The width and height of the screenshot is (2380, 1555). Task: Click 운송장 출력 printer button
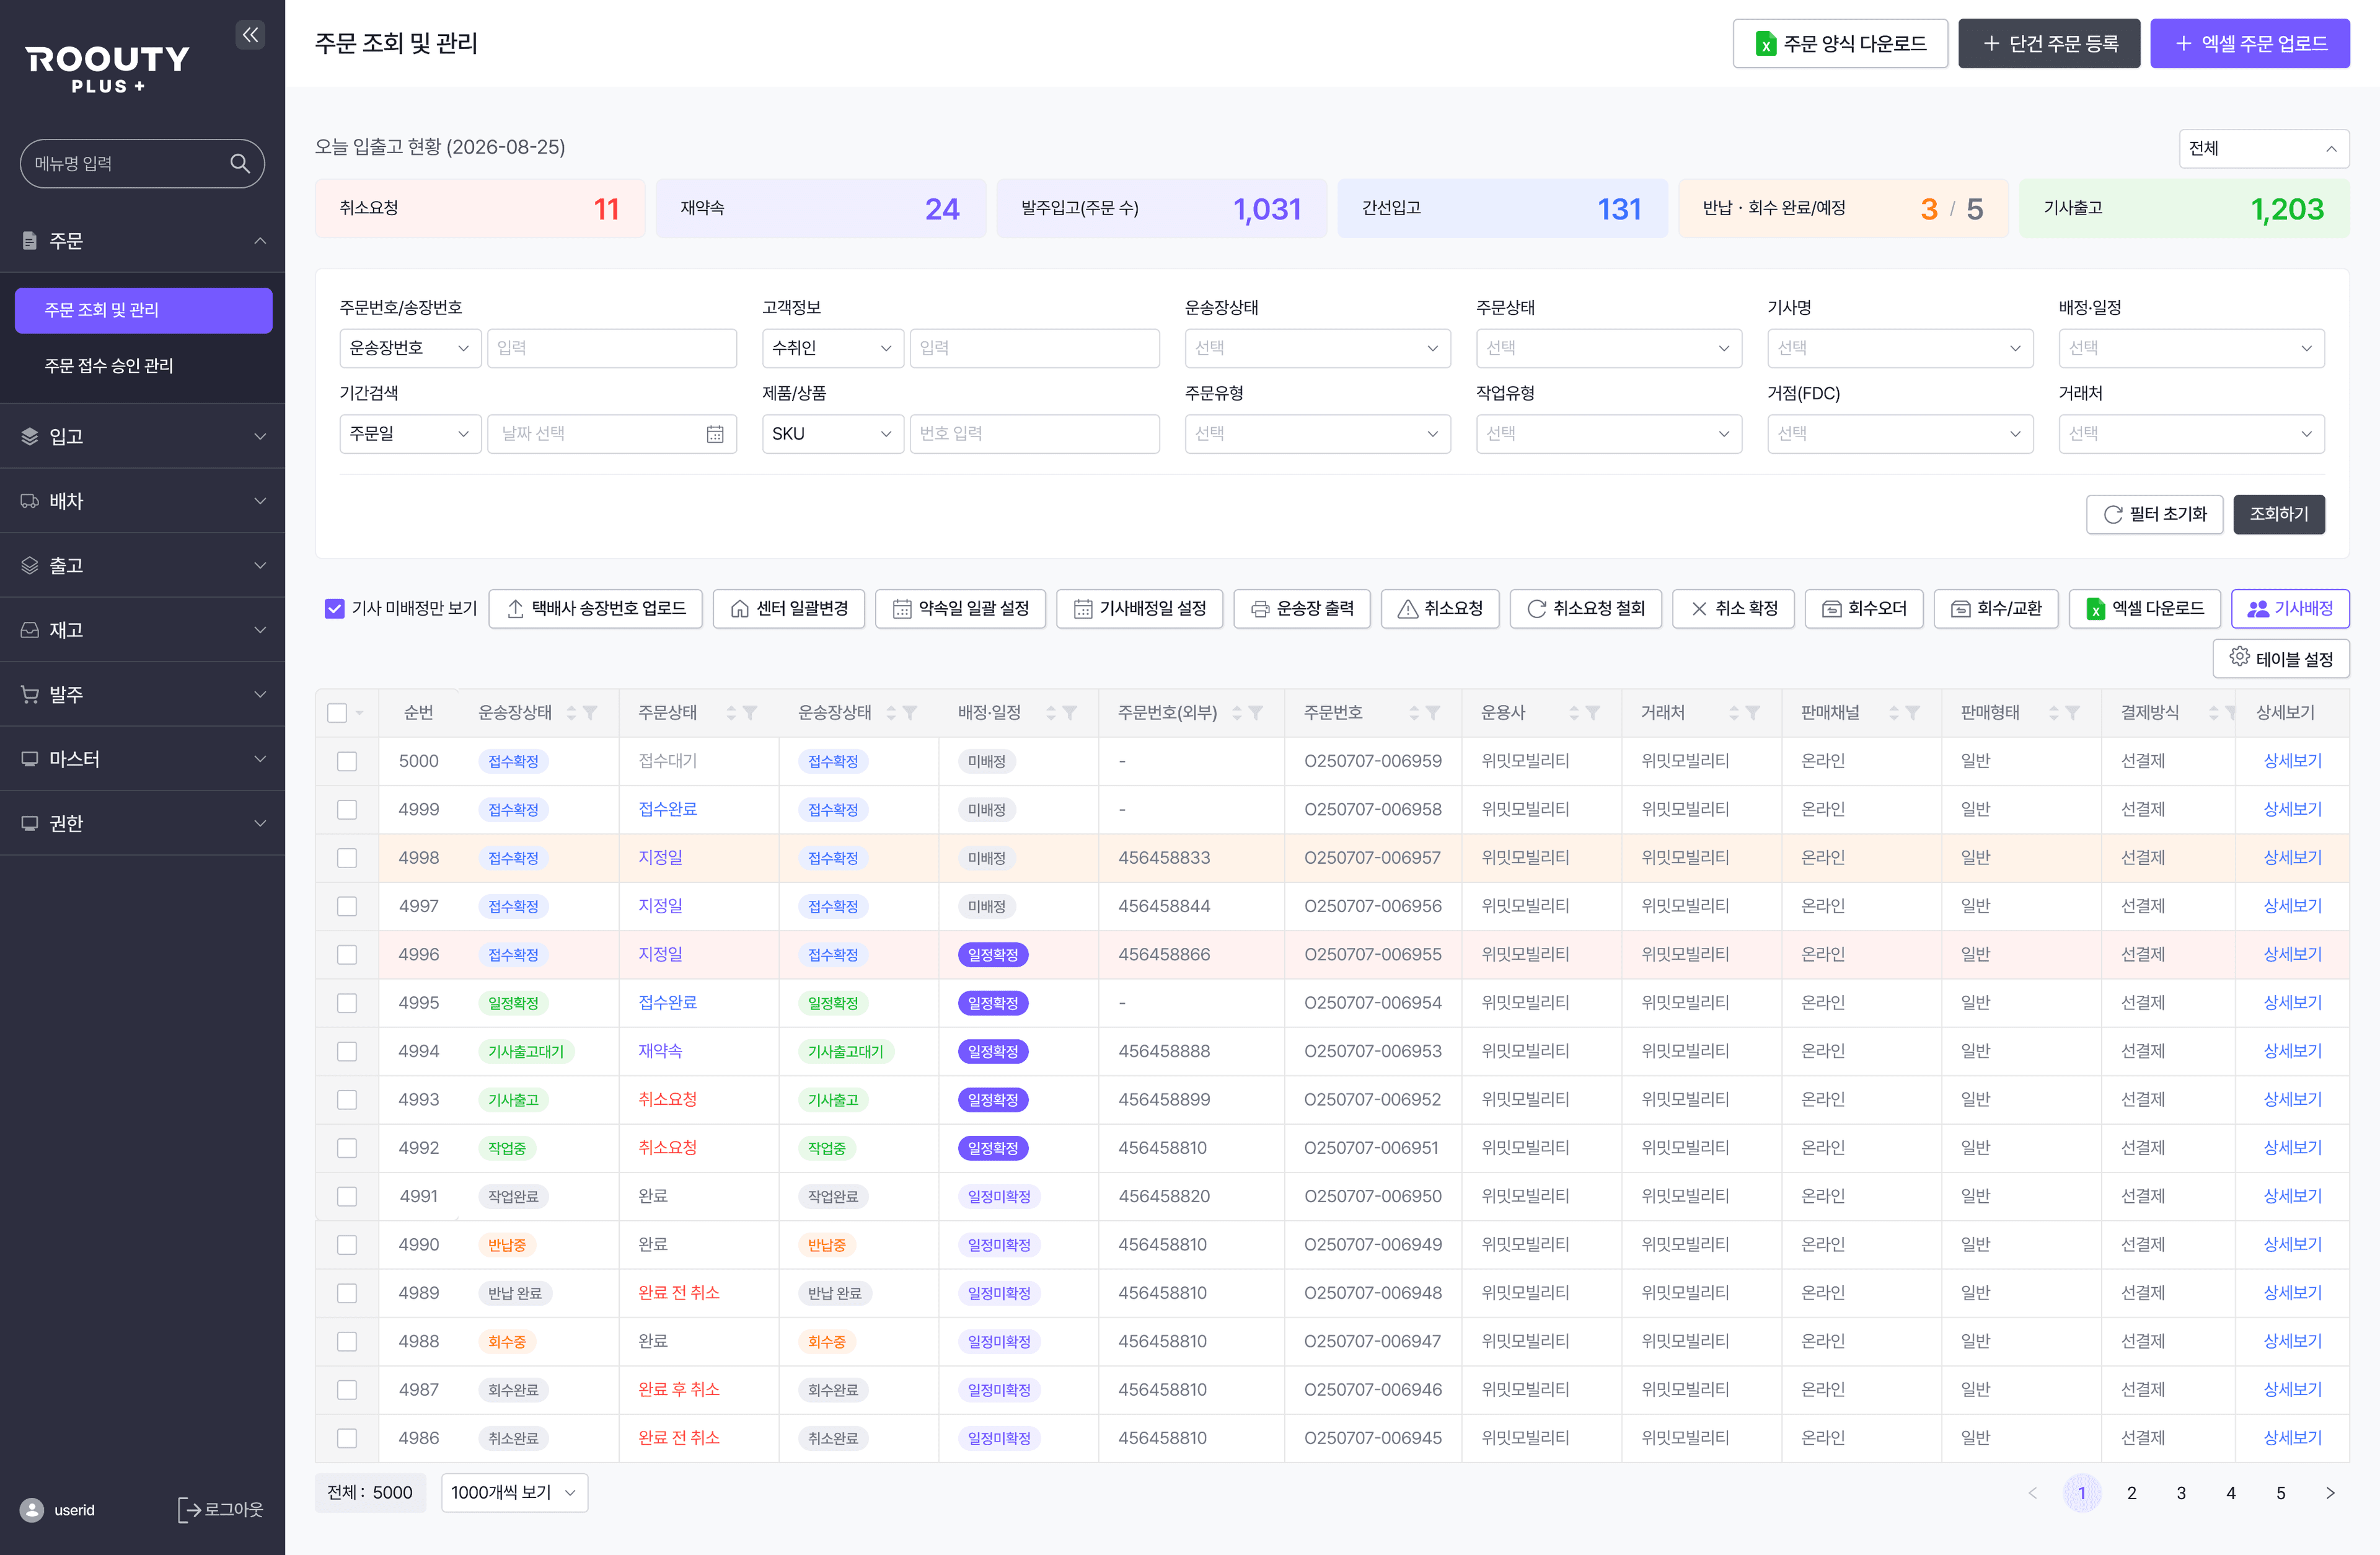click(x=1302, y=608)
